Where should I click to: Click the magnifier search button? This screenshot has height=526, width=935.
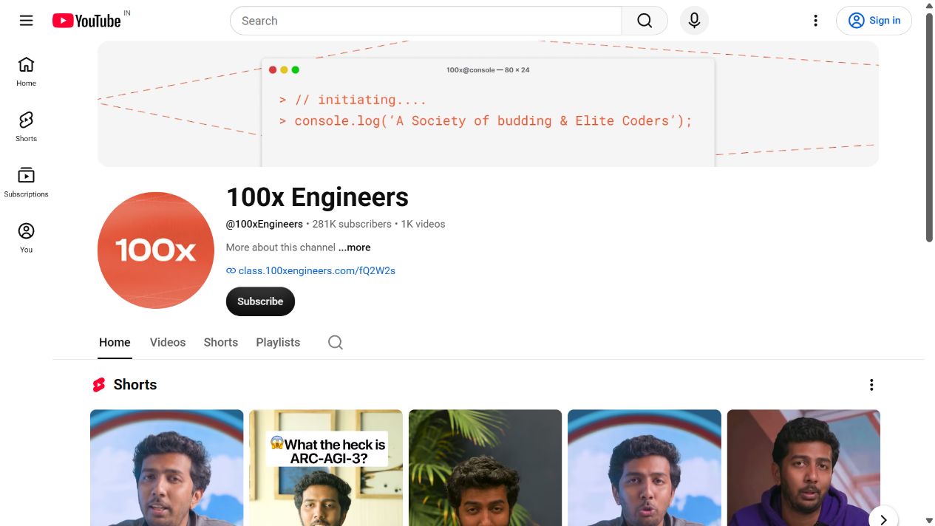point(645,21)
